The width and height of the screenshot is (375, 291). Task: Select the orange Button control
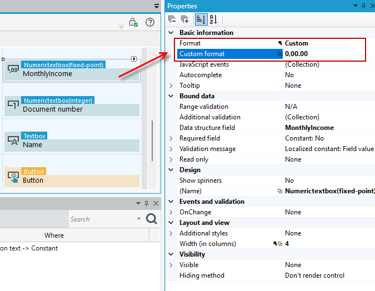[72, 177]
